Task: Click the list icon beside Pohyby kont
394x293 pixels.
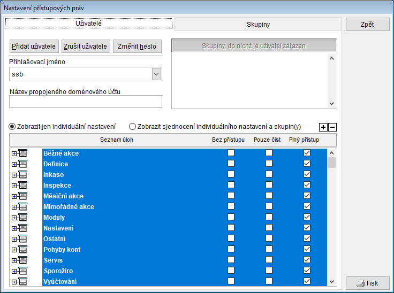Action: point(22,250)
